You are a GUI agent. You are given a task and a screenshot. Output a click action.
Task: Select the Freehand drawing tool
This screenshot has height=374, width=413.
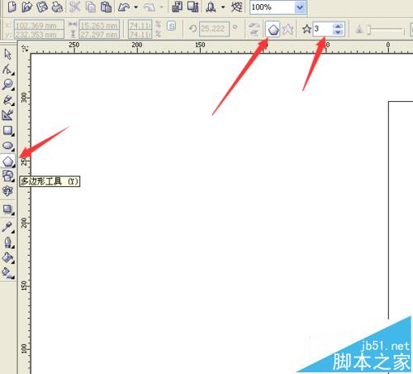pos(8,100)
